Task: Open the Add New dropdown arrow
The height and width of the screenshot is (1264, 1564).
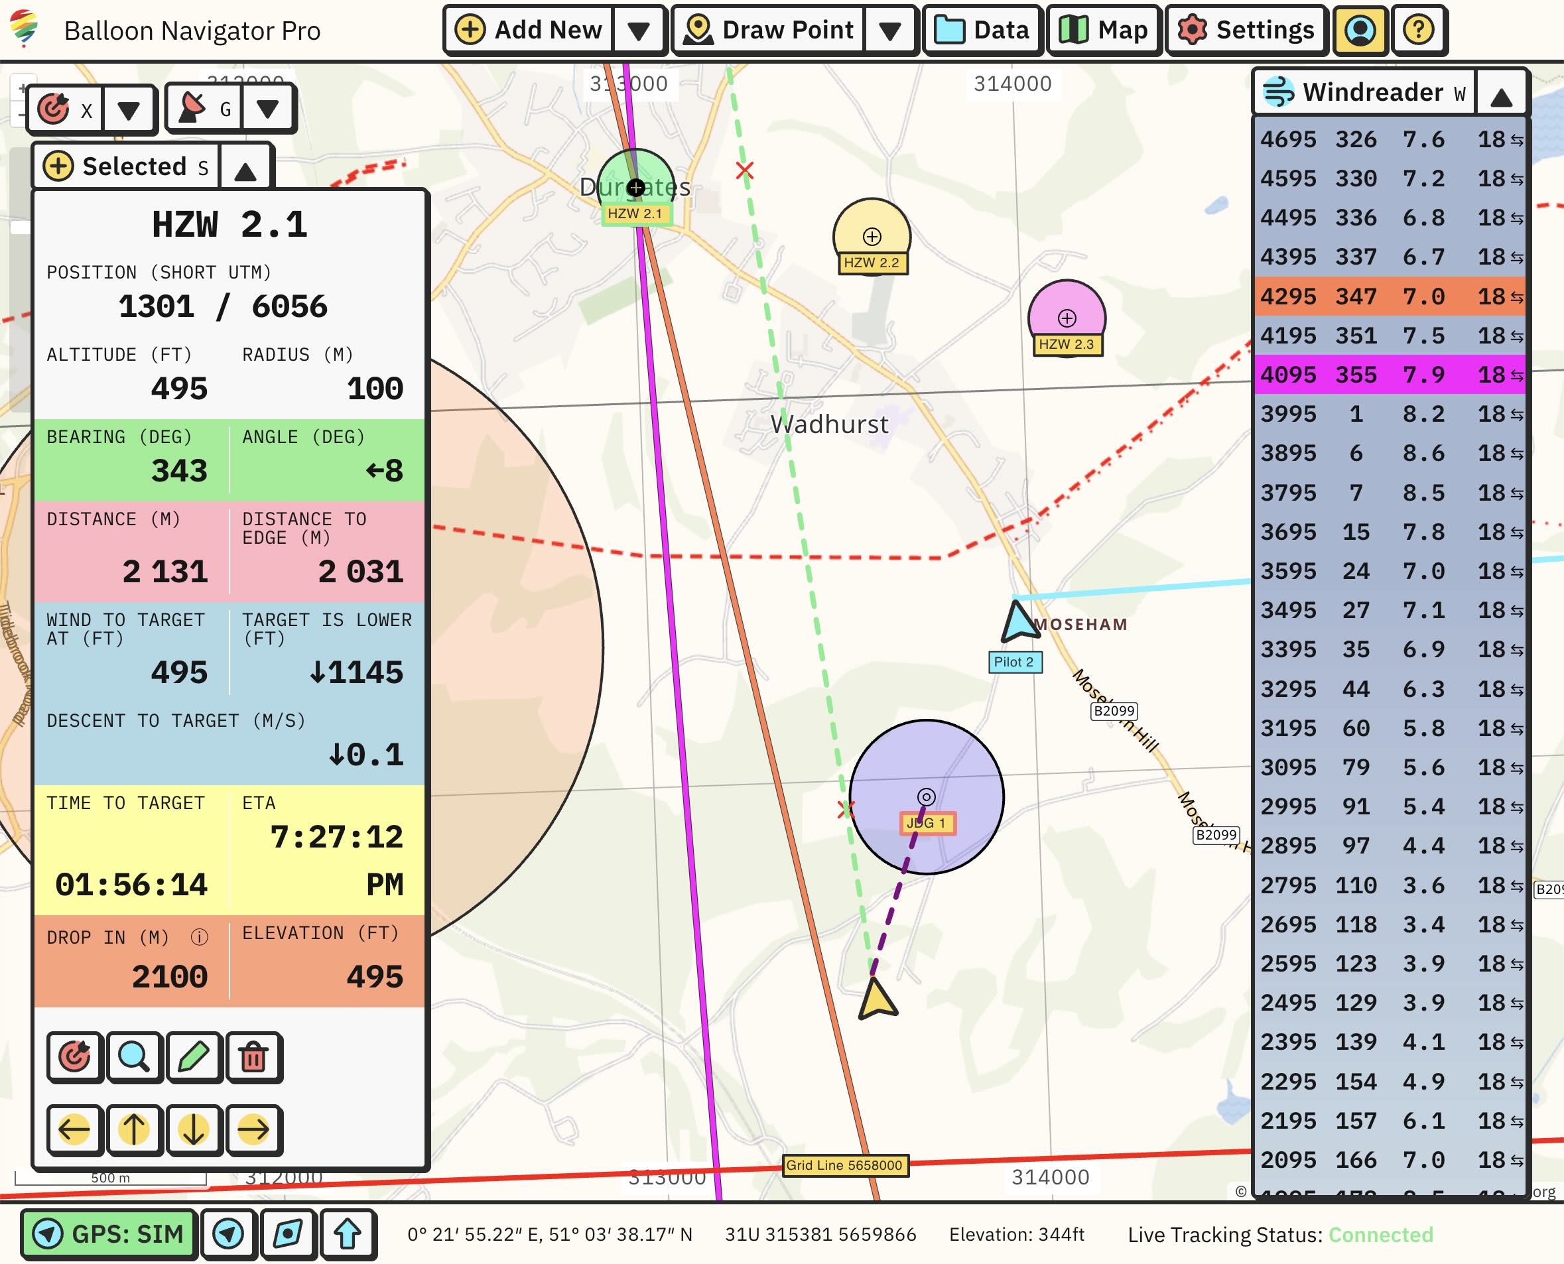Action: coord(639,30)
